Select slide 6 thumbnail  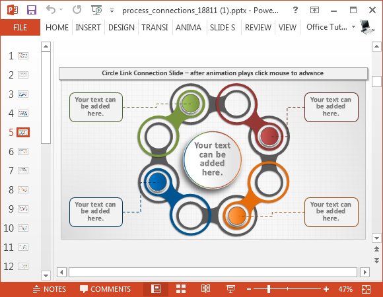23,152
